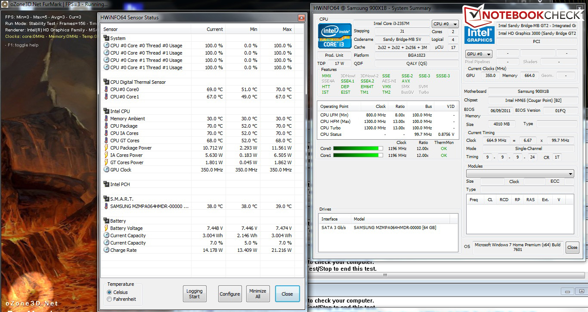The height and width of the screenshot is (312, 588).
Task: Click the Core1 load bar
Action: pos(358,155)
